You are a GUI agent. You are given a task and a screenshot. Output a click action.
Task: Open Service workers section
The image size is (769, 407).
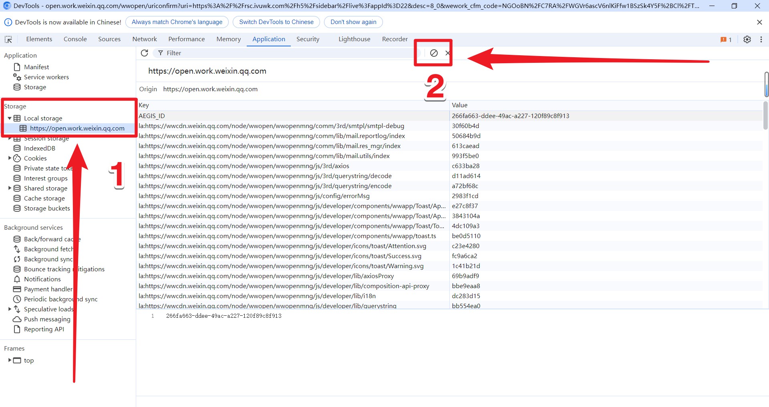tap(46, 77)
